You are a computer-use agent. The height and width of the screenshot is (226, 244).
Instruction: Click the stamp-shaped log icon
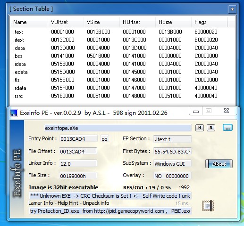pos(208,206)
